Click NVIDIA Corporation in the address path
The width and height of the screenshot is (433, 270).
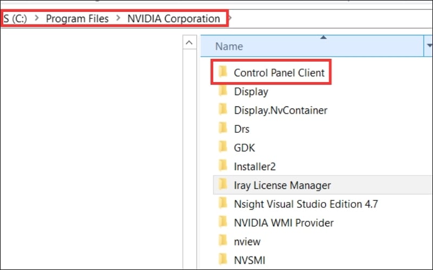click(x=173, y=18)
